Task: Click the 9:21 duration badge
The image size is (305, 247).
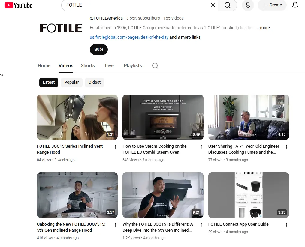Action: (x=196, y=212)
